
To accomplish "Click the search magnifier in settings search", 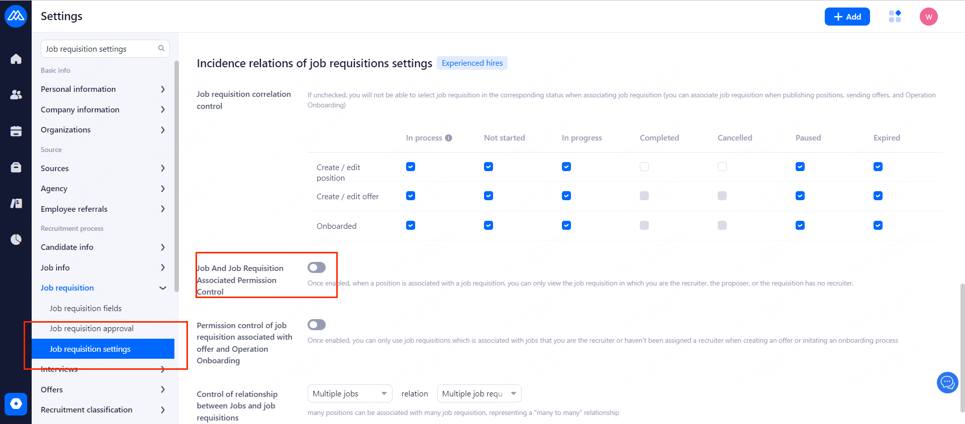I will pos(161,49).
